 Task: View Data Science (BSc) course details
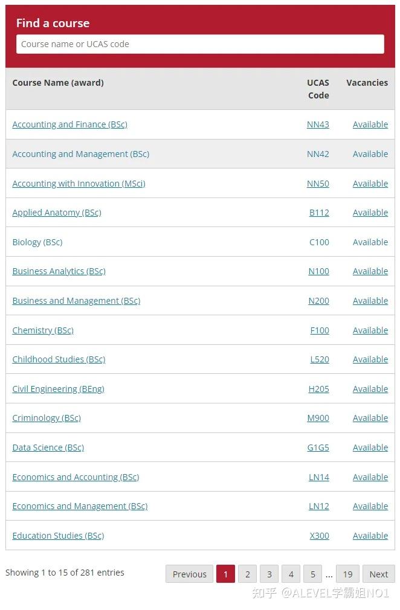click(48, 448)
